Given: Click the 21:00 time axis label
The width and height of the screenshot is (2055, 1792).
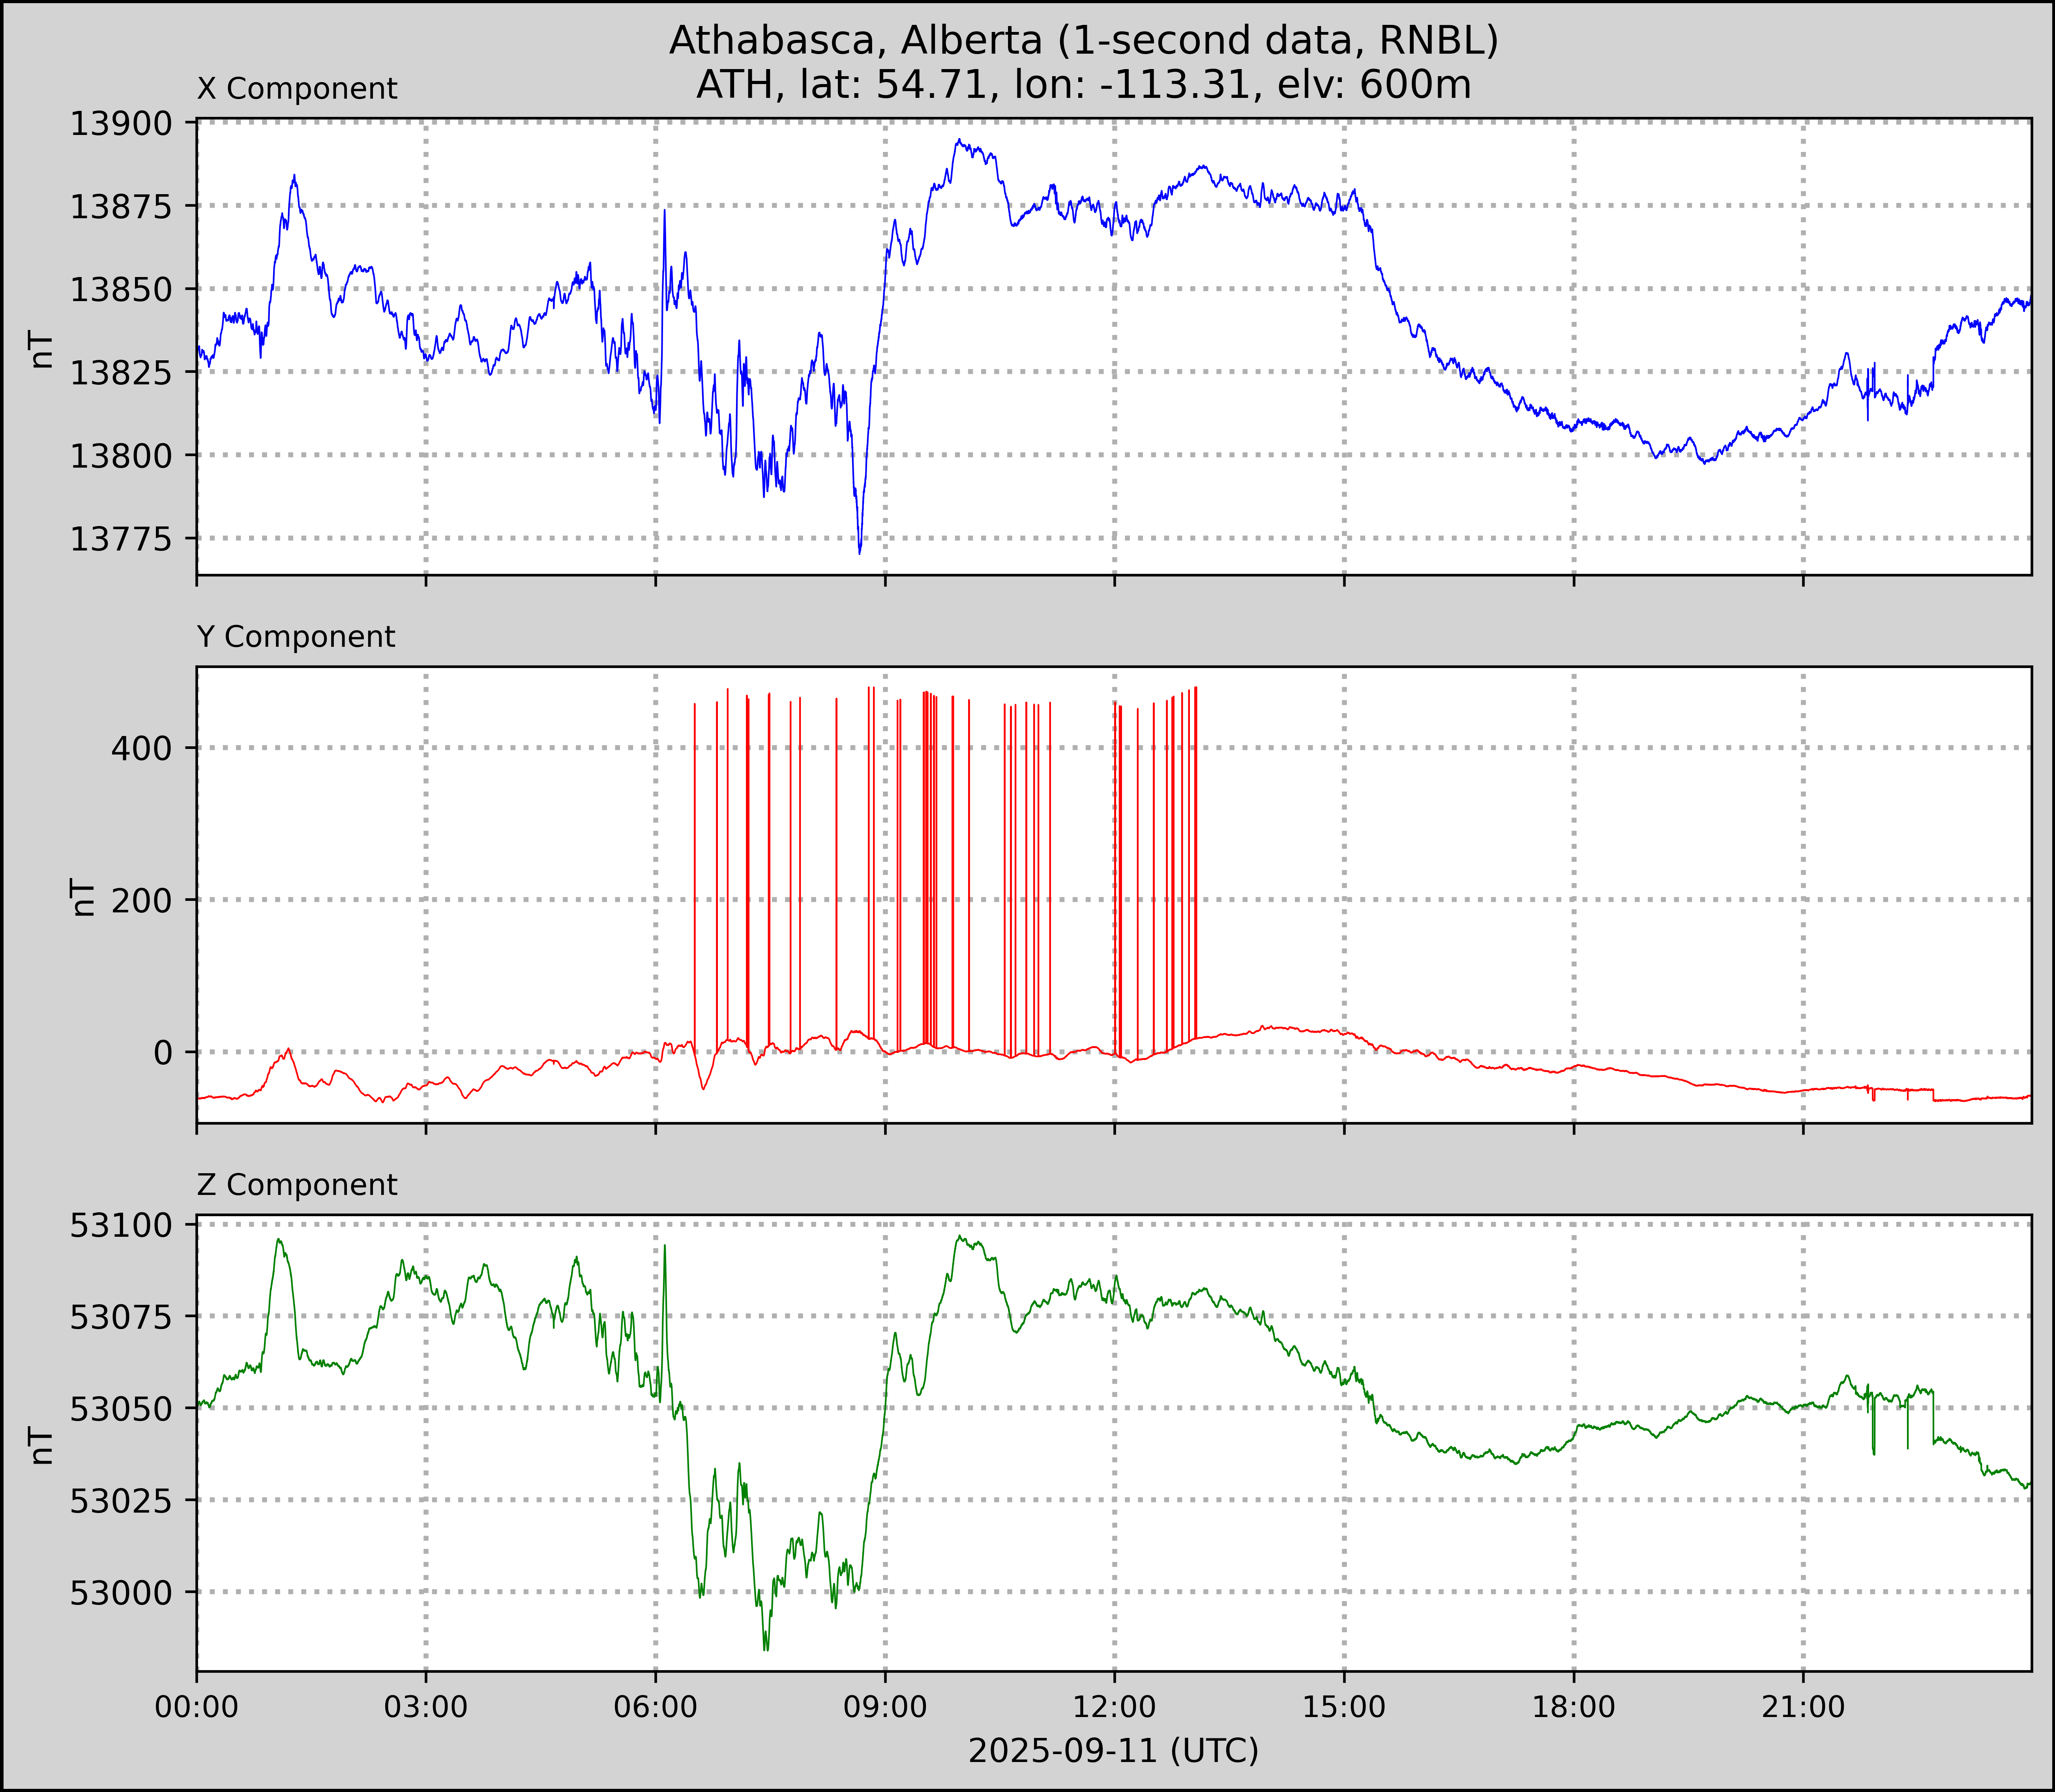Looking at the screenshot, I should [x=1803, y=1707].
